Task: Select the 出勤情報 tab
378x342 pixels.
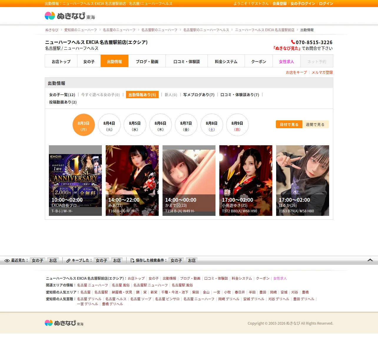Action: (115, 61)
